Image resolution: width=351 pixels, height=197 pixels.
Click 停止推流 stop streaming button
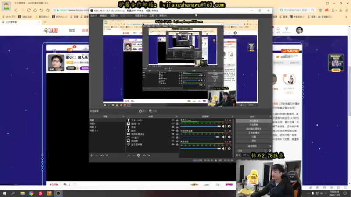254,121
